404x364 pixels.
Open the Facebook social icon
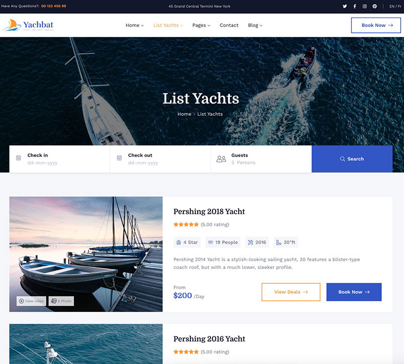tap(355, 6)
